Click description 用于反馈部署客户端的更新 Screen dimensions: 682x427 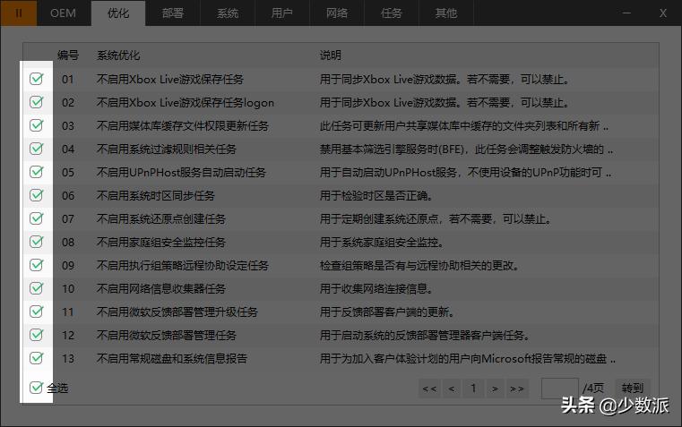tap(387, 312)
